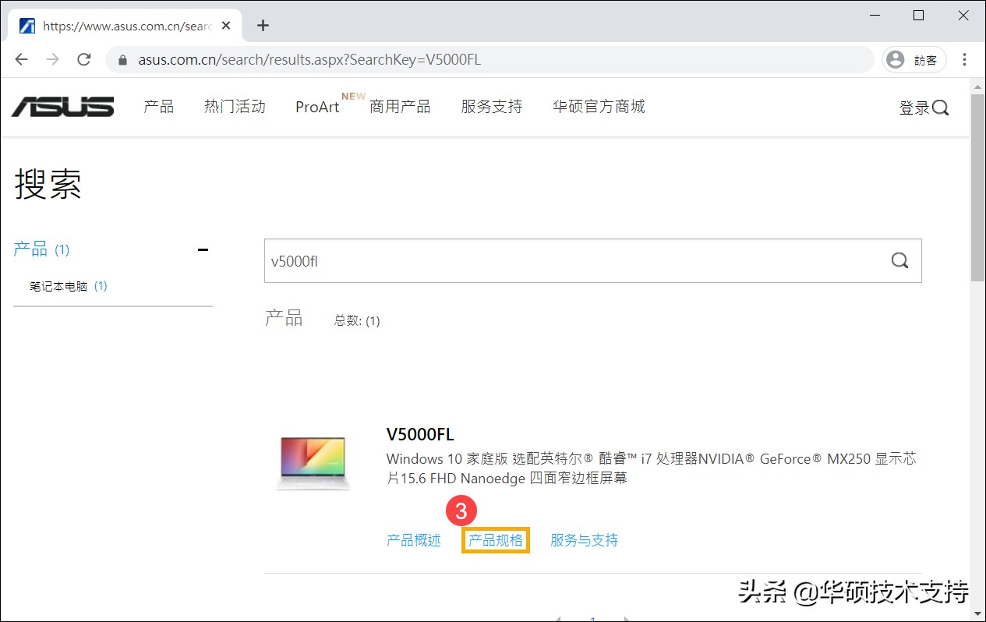Screen dimensions: 986x622
Task: Open the 服务支持 menu item
Action: (x=491, y=107)
